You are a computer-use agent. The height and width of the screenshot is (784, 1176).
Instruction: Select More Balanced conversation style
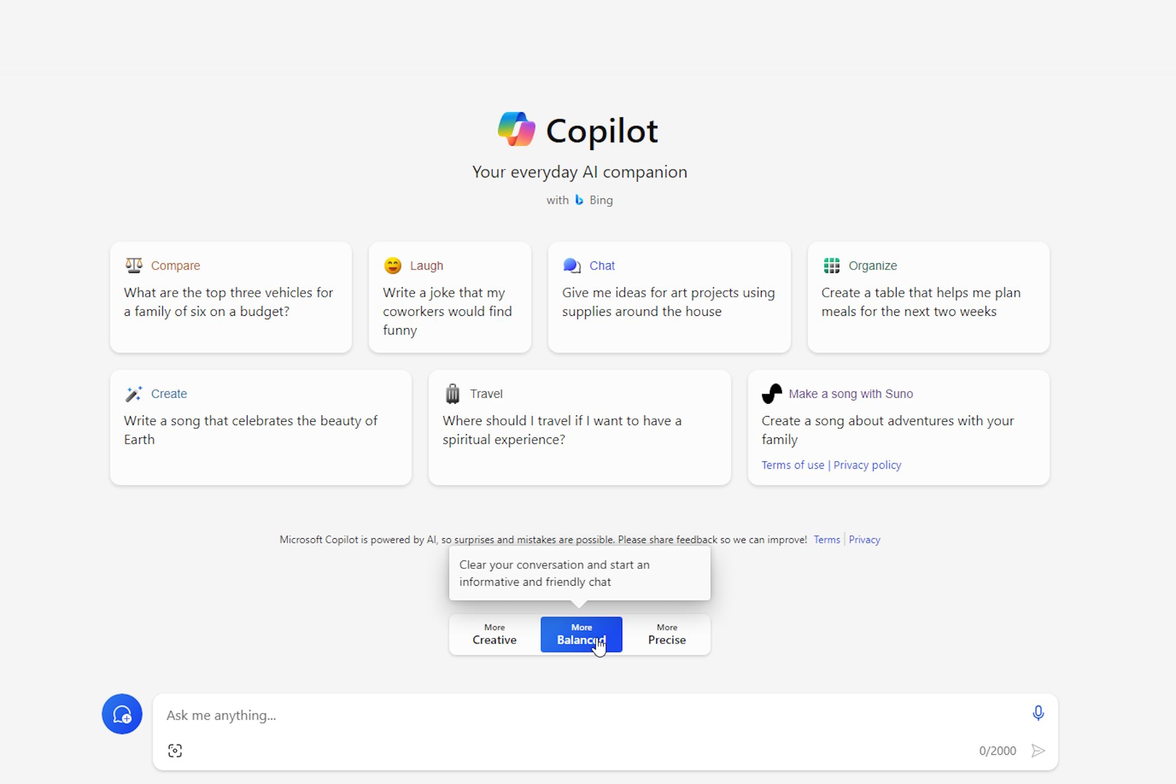click(581, 634)
